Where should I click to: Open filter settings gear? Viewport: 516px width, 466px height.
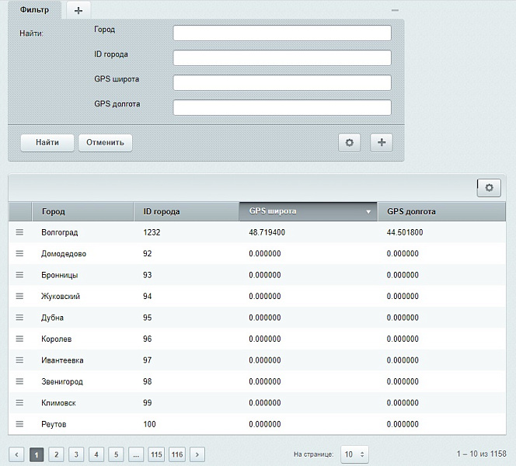tap(349, 143)
